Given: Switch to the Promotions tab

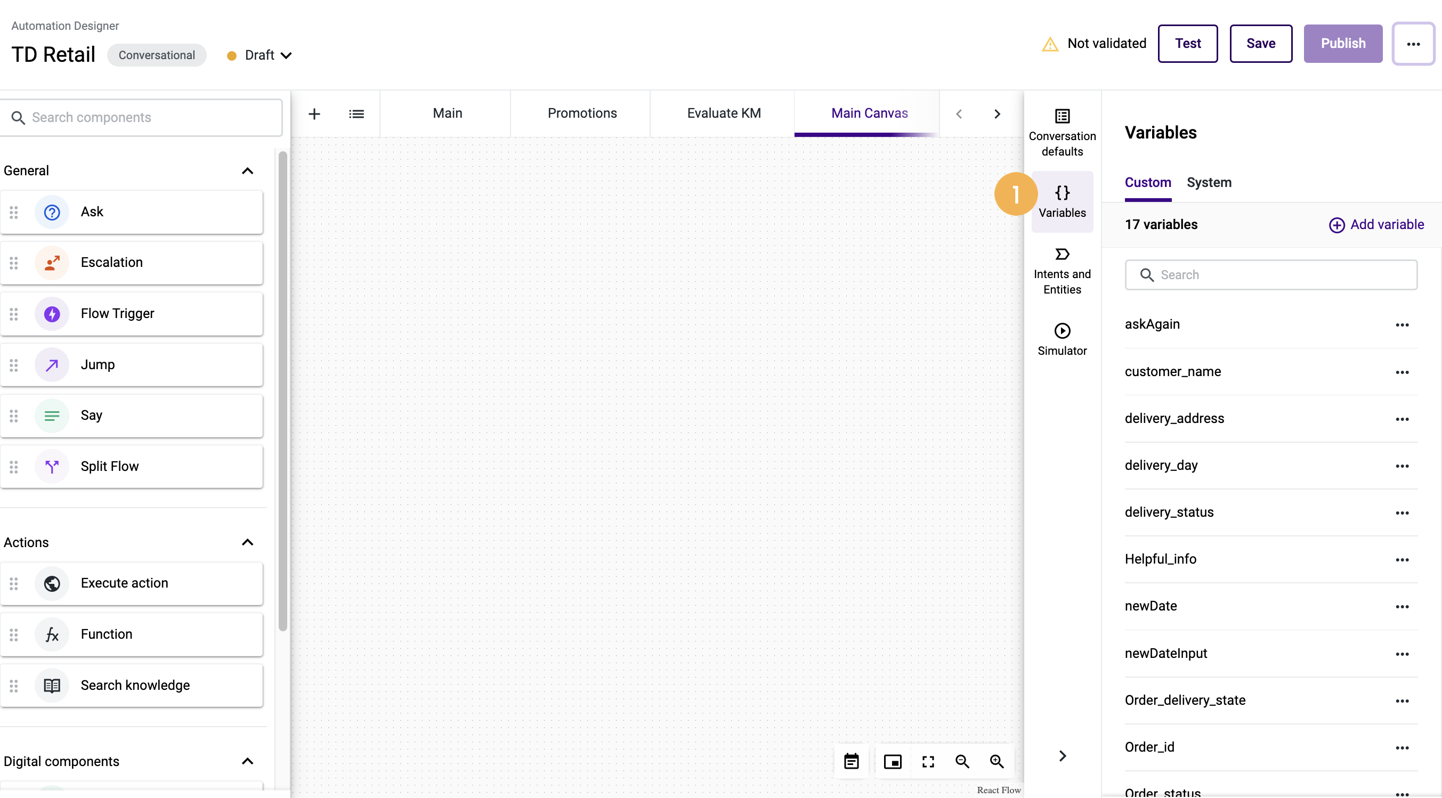Looking at the screenshot, I should click(582, 113).
